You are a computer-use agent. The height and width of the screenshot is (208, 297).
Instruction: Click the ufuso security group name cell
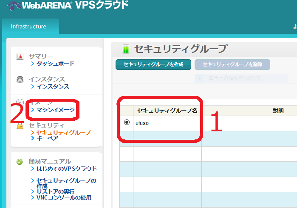[167, 123]
